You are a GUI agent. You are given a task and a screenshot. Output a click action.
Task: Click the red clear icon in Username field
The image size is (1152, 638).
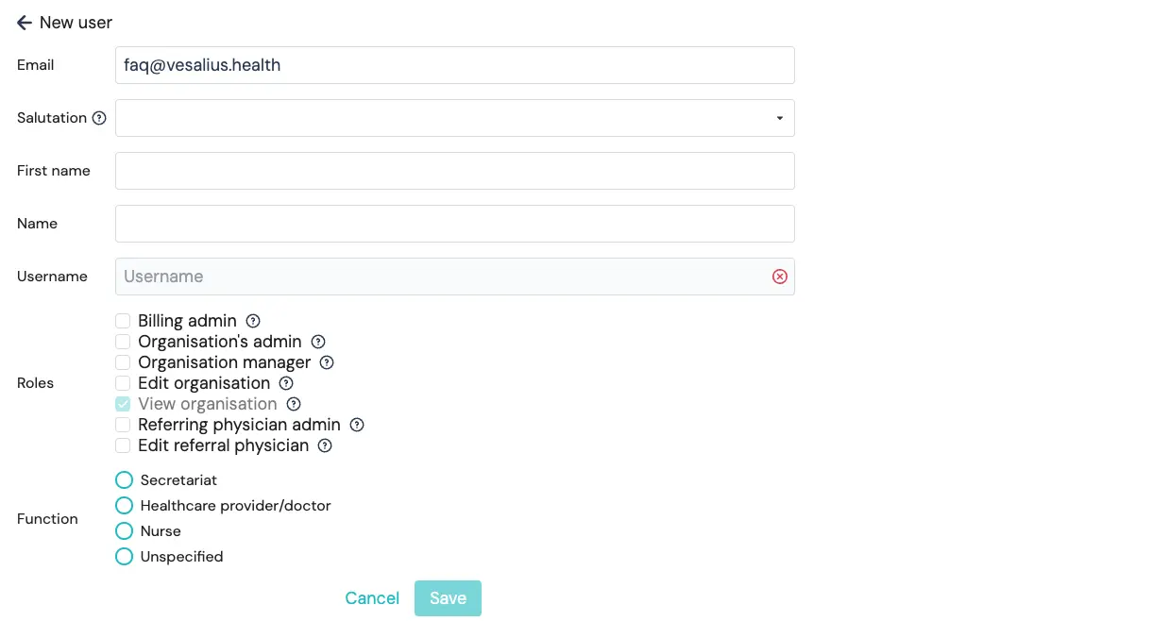point(780,277)
